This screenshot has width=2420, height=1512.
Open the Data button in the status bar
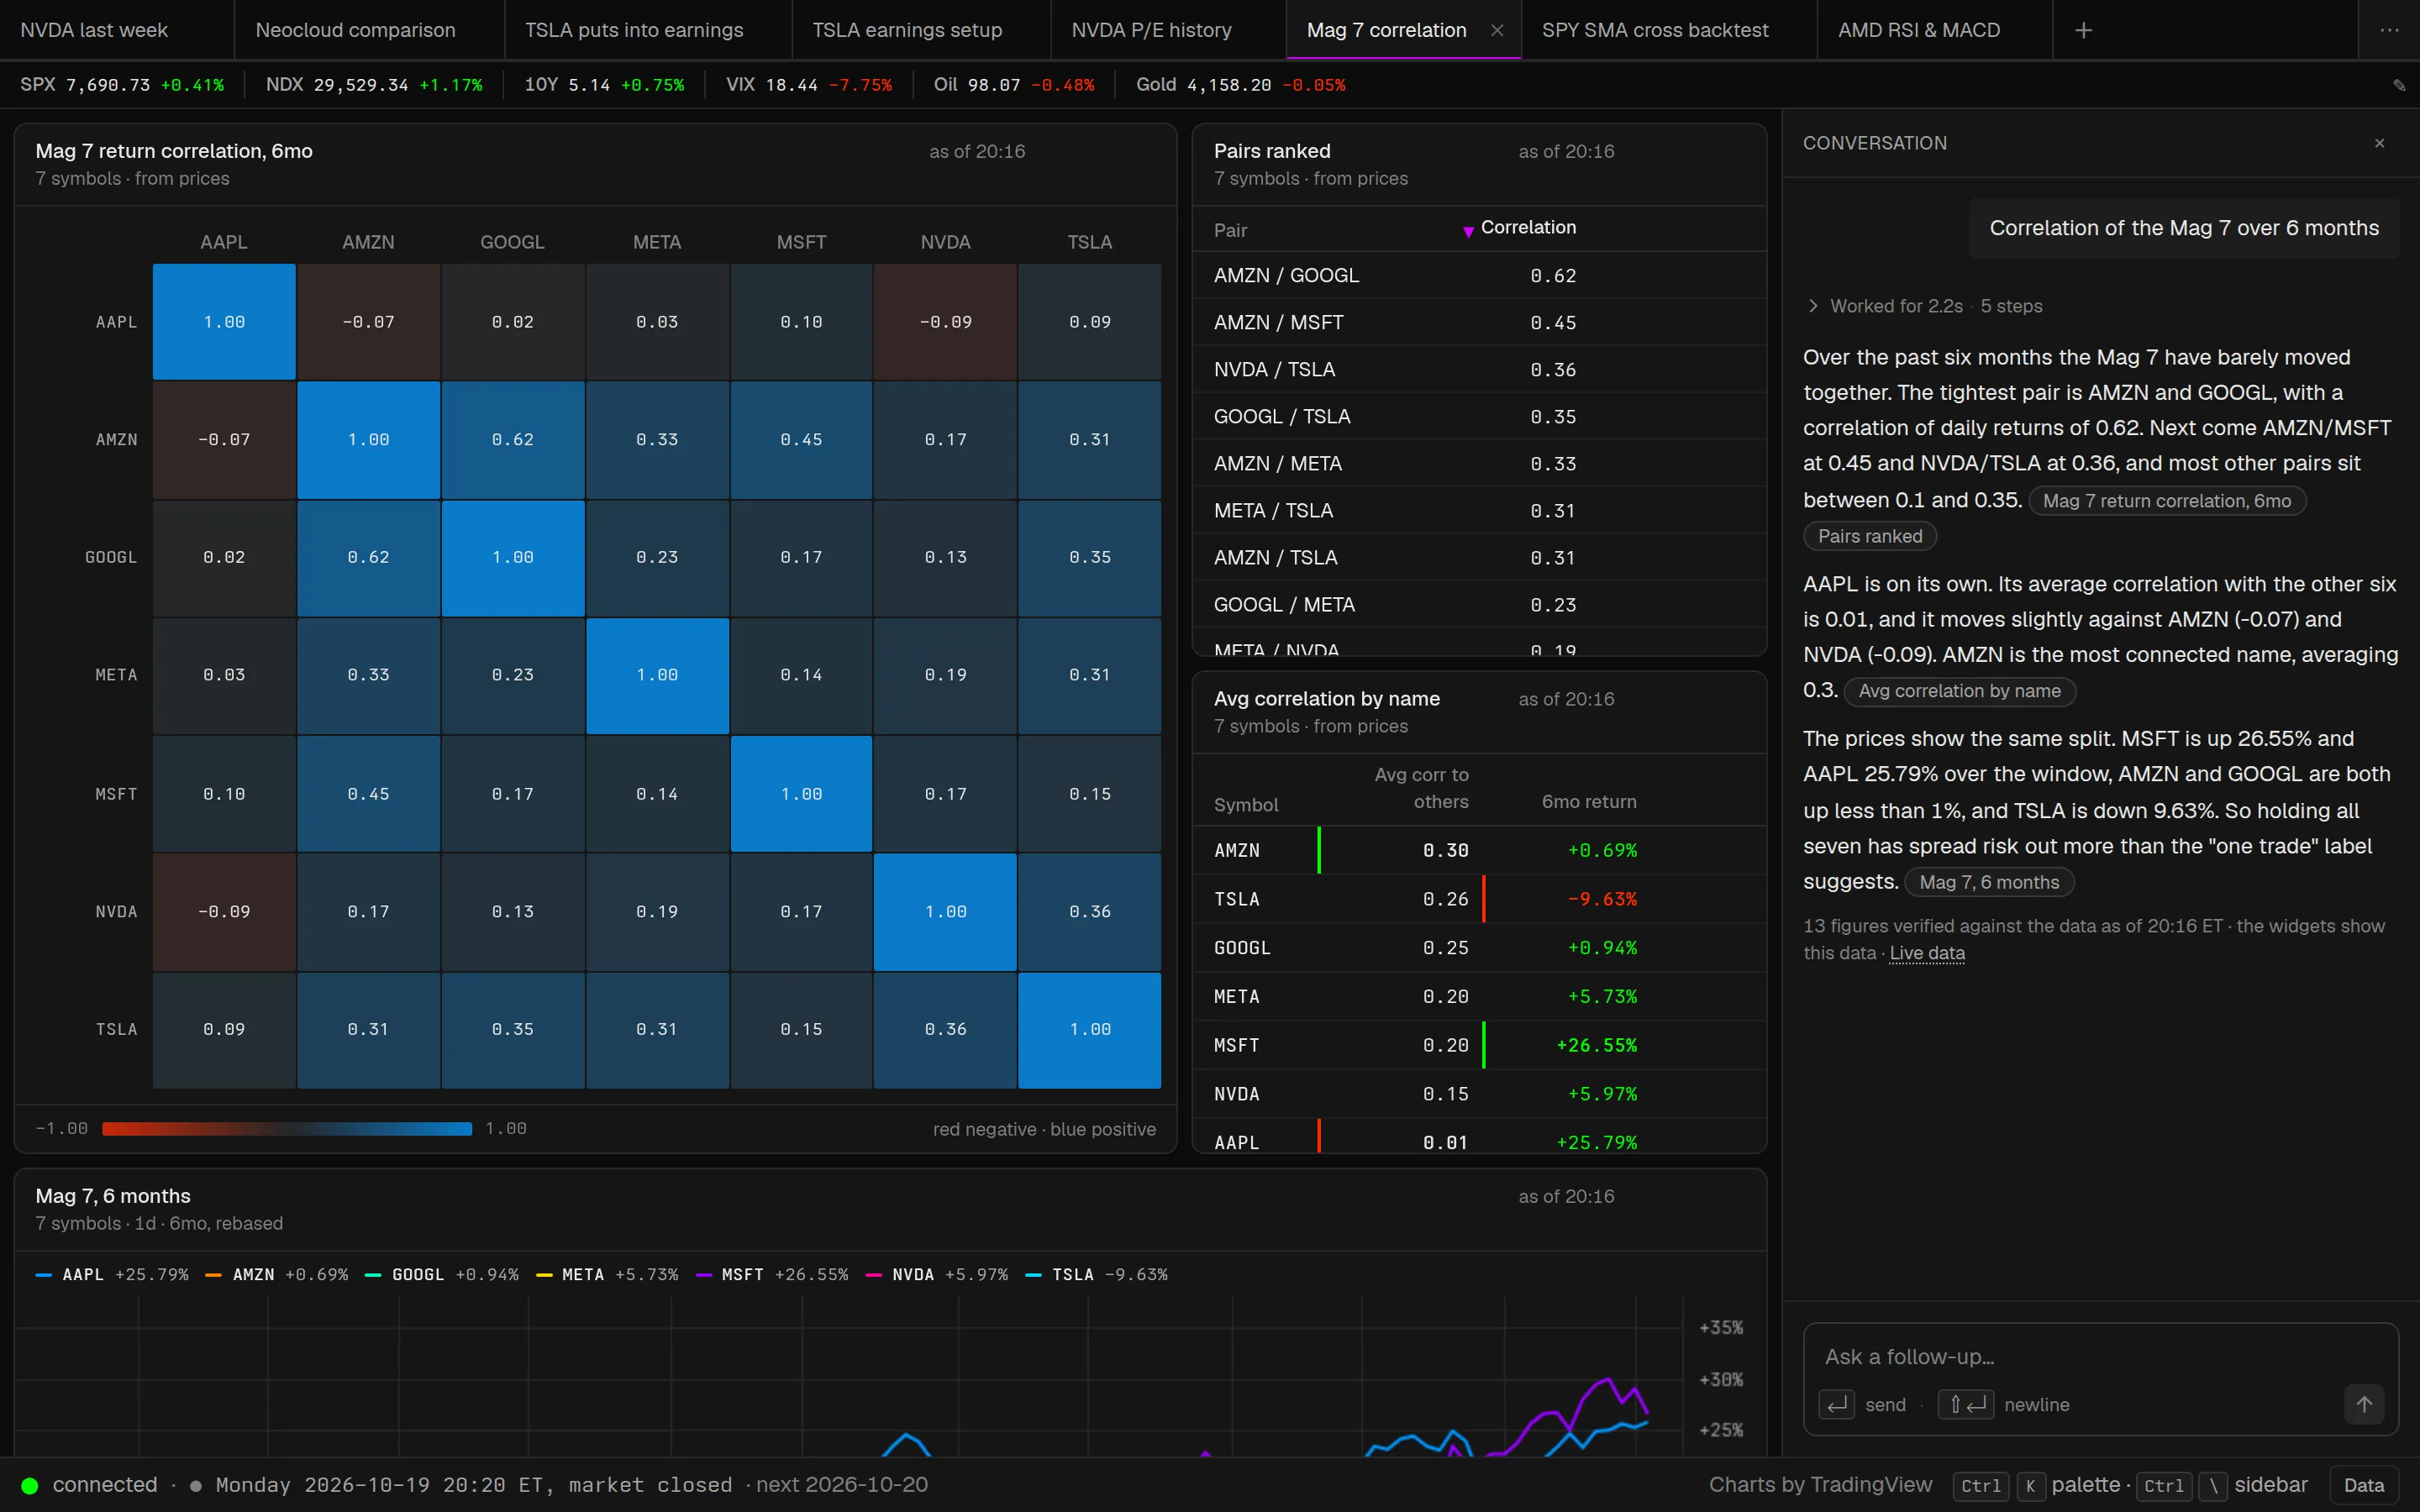[2364, 1485]
